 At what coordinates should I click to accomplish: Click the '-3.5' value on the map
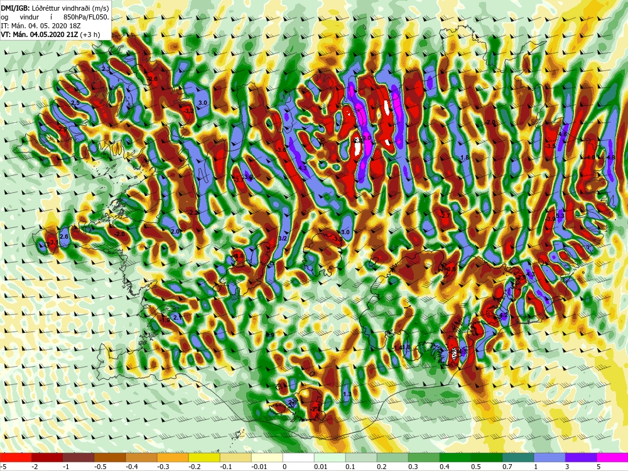pos(551,146)
